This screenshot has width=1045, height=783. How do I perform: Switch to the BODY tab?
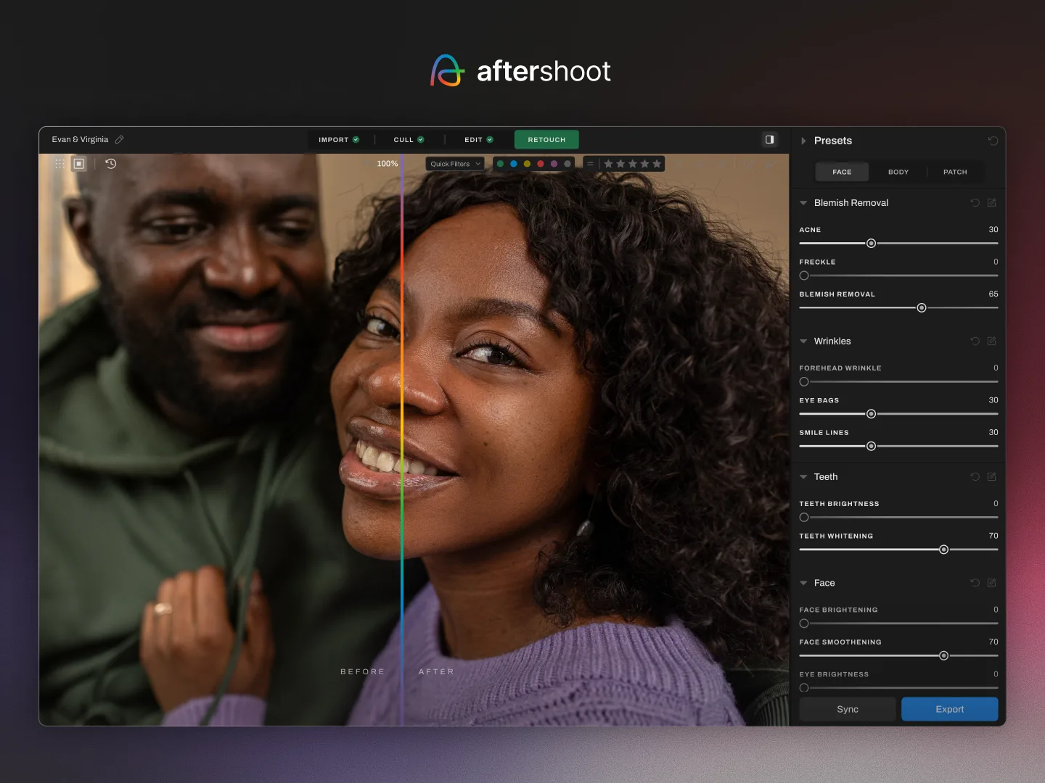point(898,172)
